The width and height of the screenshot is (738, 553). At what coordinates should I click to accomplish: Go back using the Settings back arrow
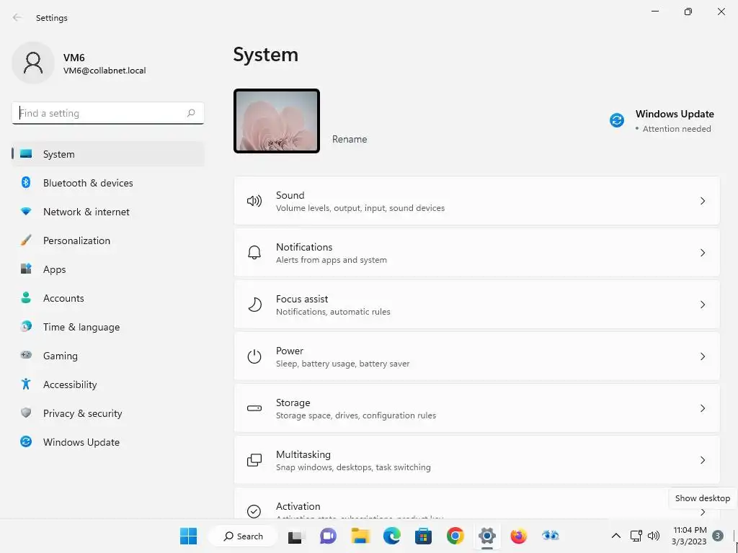coord(17,17)
